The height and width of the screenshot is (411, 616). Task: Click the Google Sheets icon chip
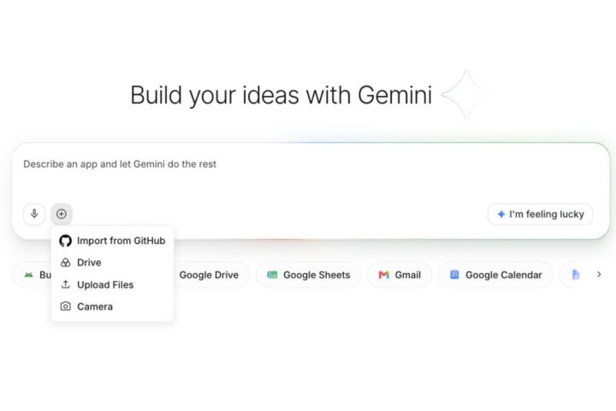[272, 275]
